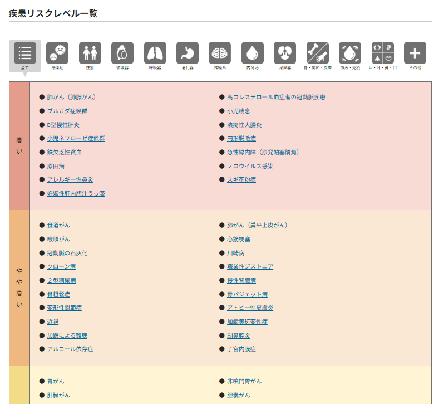The height and width of the screenshot is (404, 439).
Task: Open the アトピー性皮膚炎 link
Action: click(250, 308)
